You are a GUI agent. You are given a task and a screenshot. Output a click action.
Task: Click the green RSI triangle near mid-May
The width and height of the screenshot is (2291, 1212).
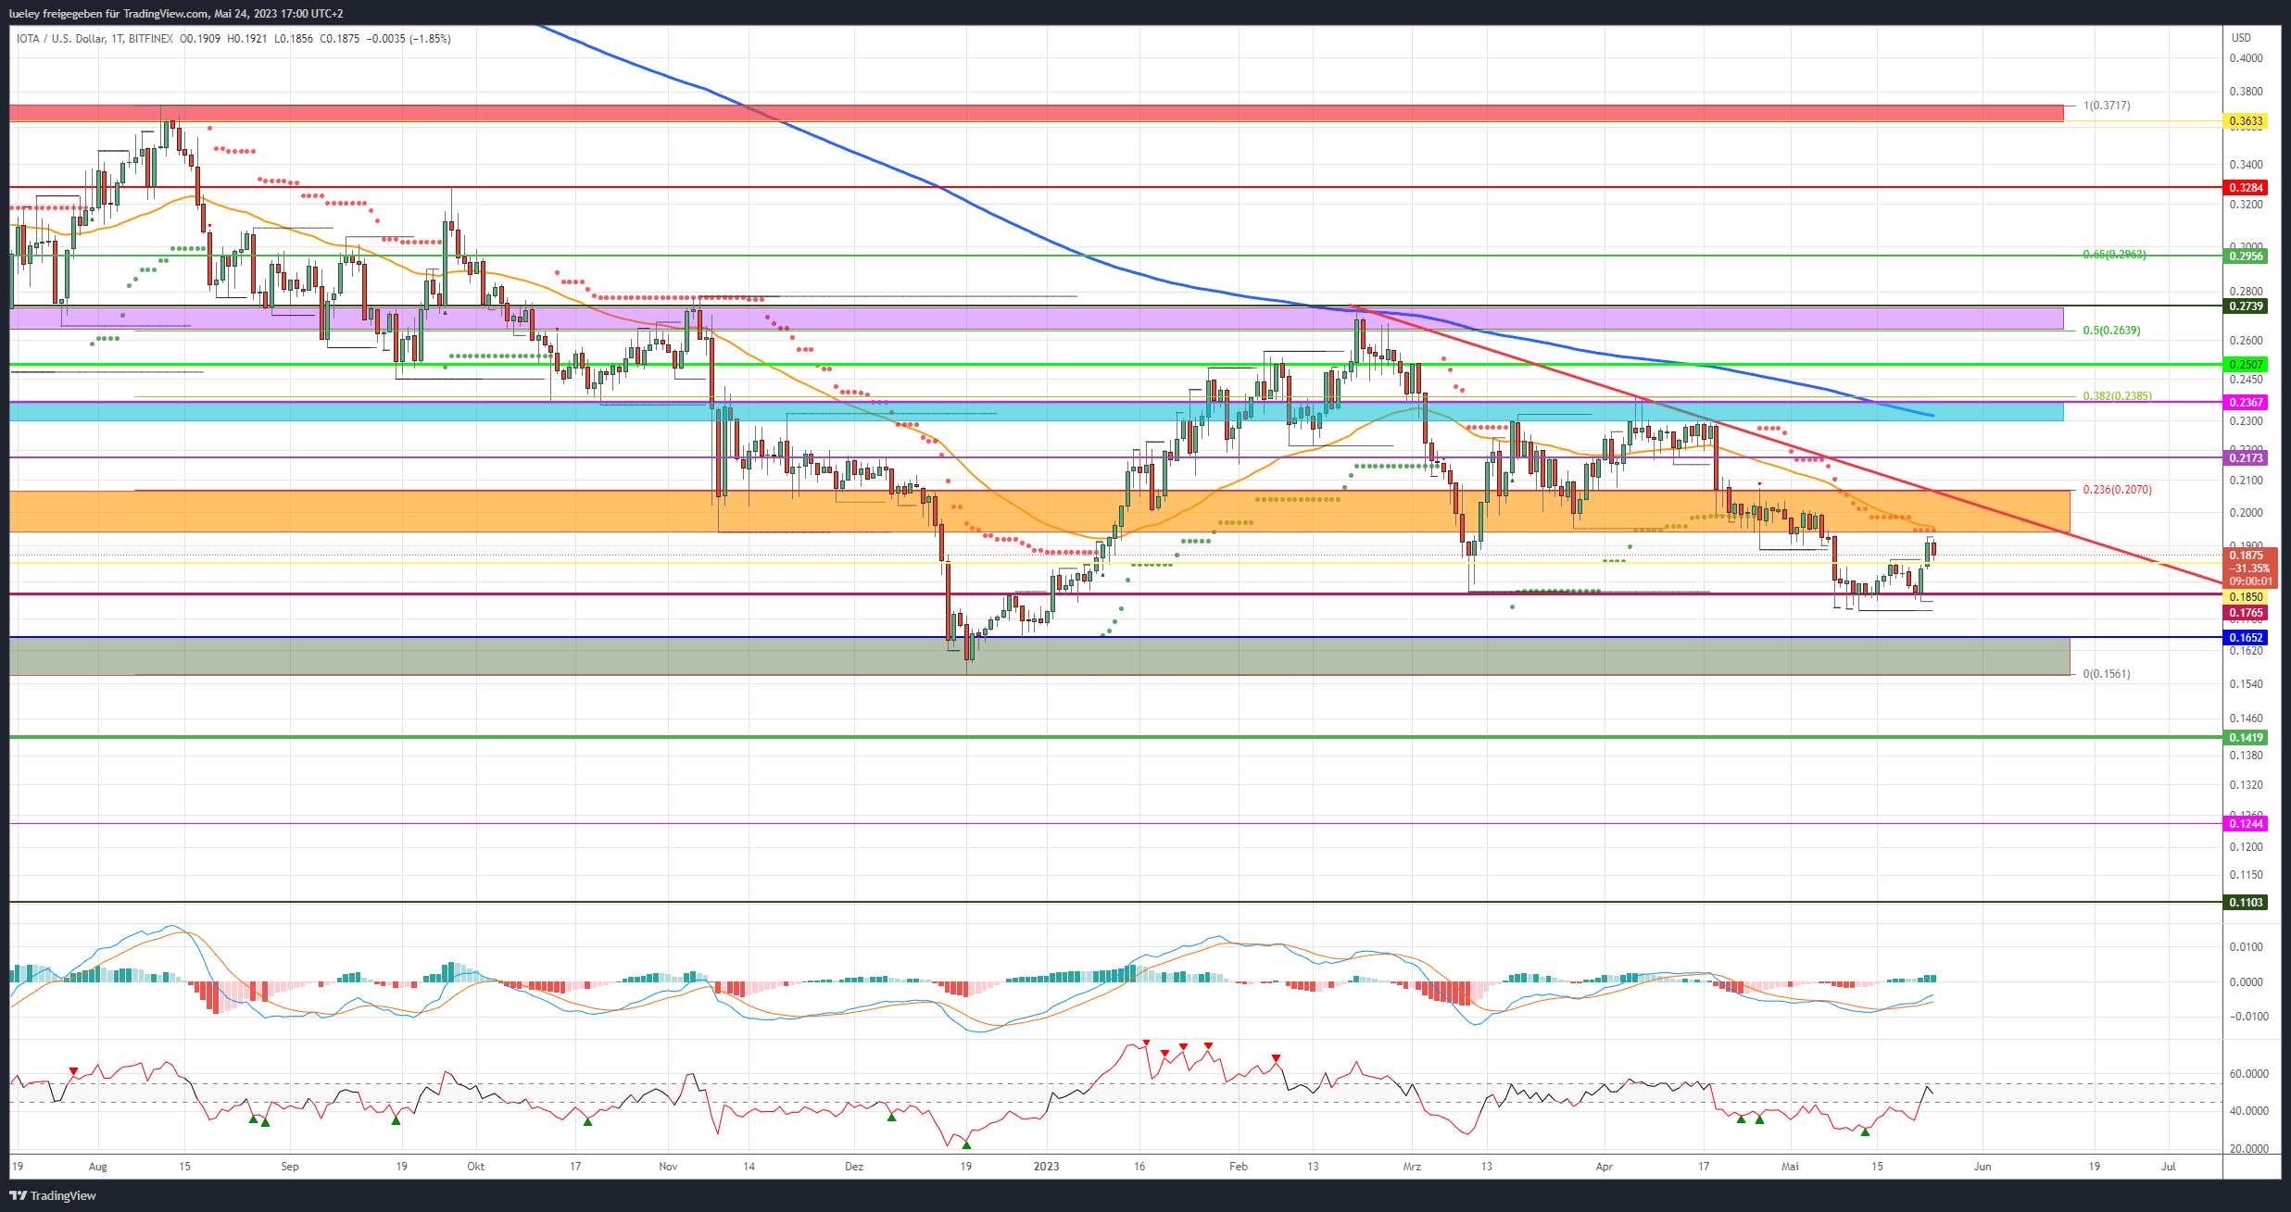(1865, 1131)
